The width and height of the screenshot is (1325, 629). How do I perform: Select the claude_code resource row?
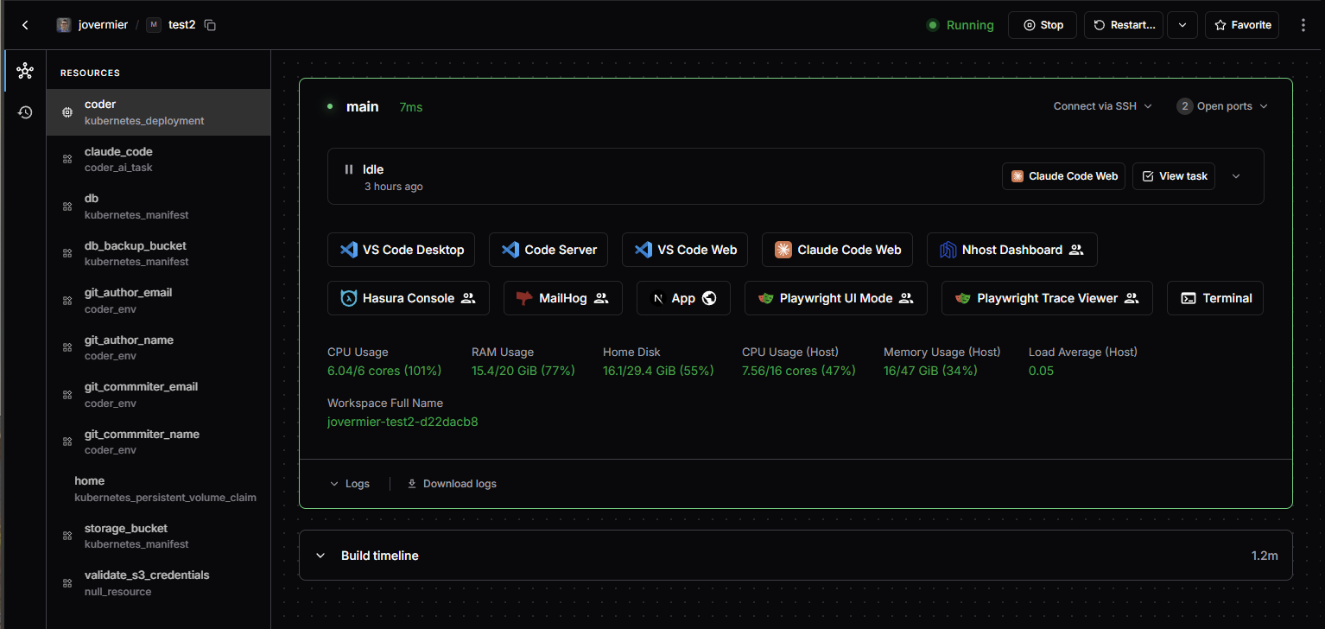159,159
